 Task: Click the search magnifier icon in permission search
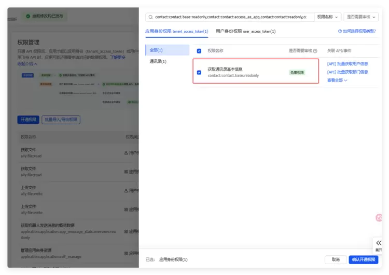[150, 17]
